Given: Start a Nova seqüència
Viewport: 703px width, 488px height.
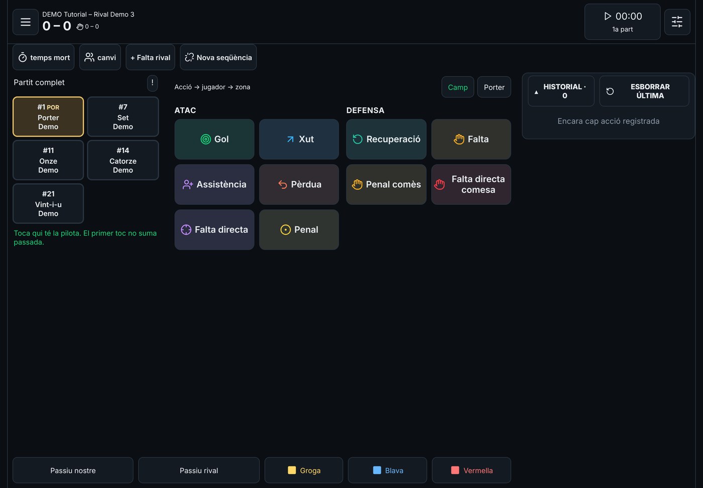Looking at the screenshot, I should click(x=218, y=57).
